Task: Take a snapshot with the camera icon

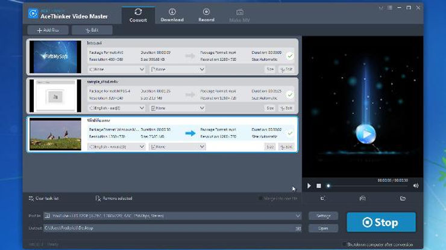Action: 362,198
